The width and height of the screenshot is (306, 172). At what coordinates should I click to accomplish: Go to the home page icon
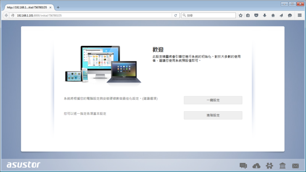tap(273, 16)
